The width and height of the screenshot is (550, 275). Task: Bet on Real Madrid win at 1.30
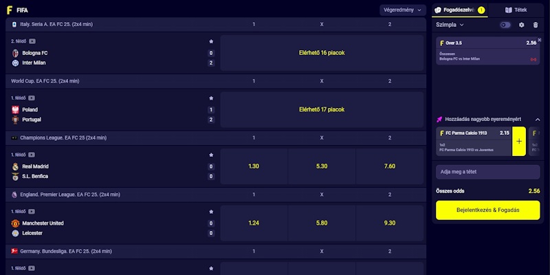[254, 166]
